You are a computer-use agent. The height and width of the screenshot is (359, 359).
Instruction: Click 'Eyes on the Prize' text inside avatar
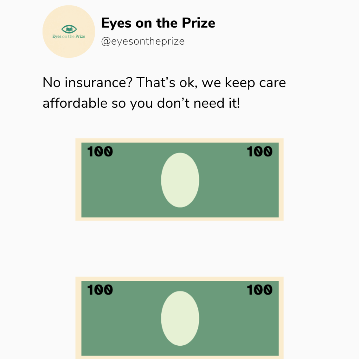69,36
